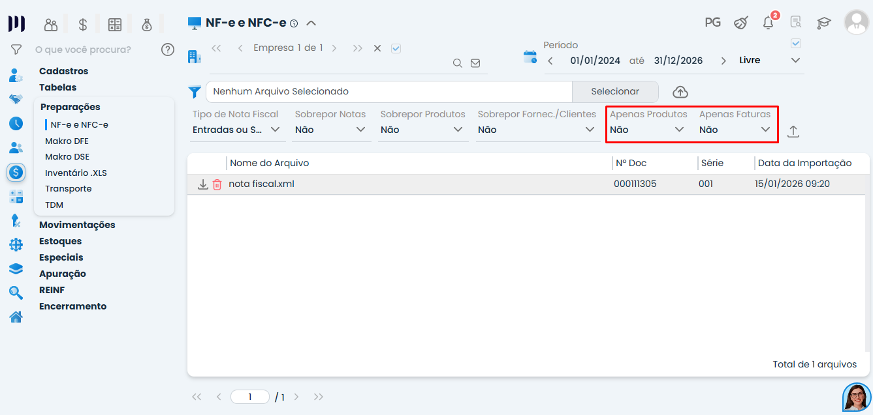Open the Tipo de Nota Fiscal dropdown
Viewport: 873px width, 415px height.
[x=236, y=130]
